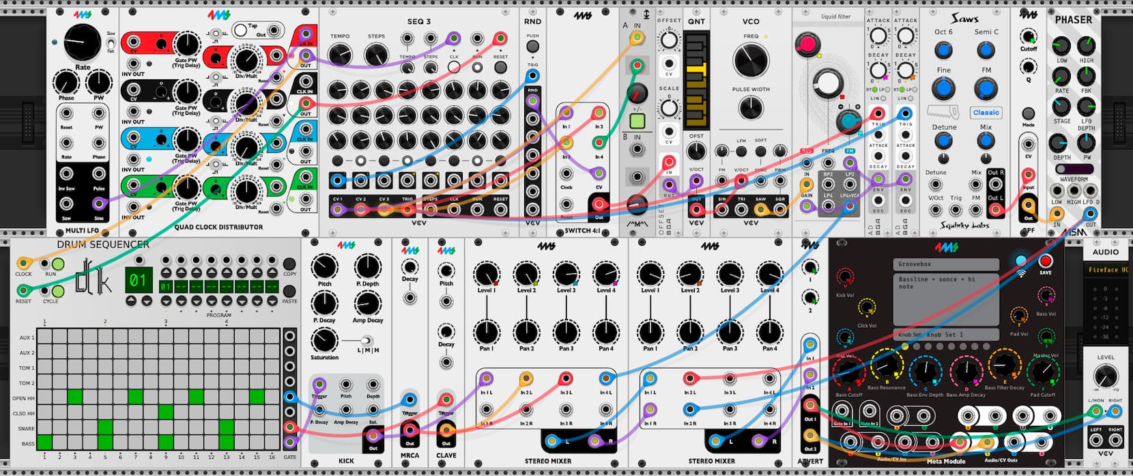Click the Tap button on Quad Clock Distributor
Viewport: 1133px width, 476px height.
(240, 30)
